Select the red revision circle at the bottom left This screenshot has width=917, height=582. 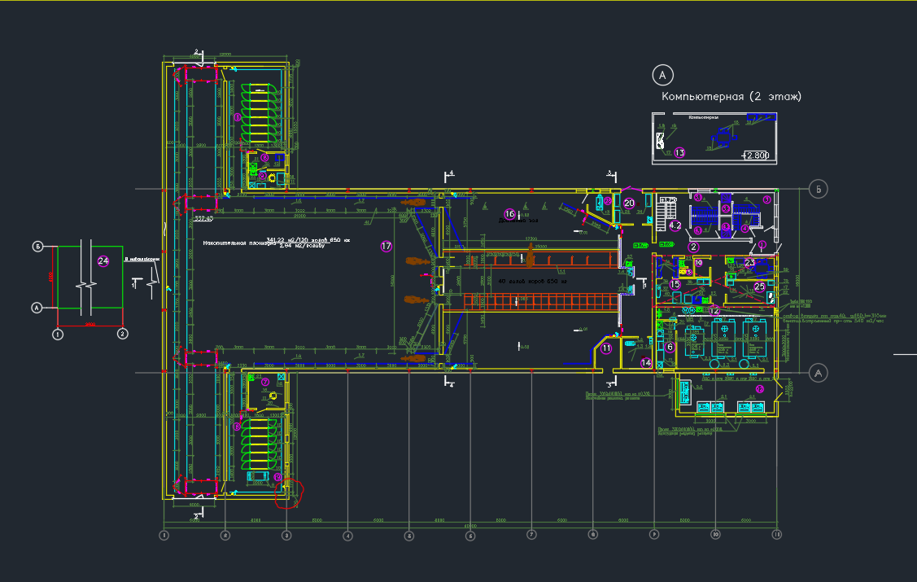coord(287,492)
